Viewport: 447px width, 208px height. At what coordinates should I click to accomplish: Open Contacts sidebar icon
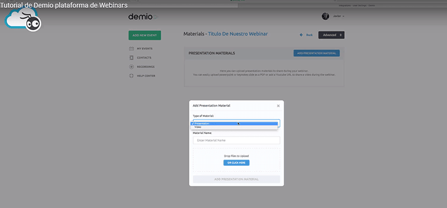coord(131,58)
